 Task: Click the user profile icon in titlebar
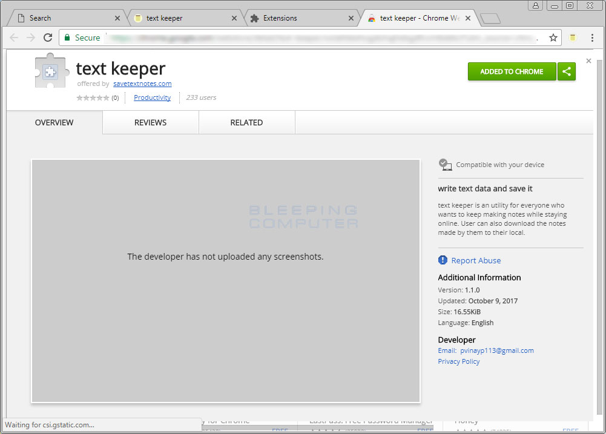pyautogui.click(x=535, y=5)
